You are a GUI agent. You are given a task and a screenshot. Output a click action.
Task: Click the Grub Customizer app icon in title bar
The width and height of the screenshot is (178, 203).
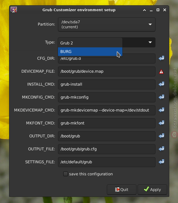[14, 10]
